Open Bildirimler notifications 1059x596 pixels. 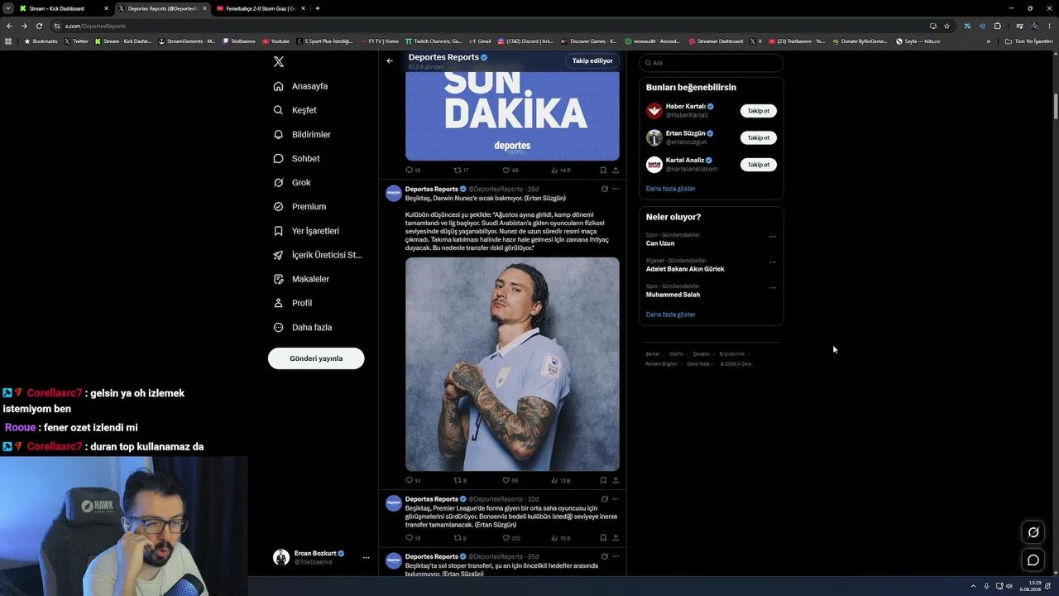pos(302,134)
